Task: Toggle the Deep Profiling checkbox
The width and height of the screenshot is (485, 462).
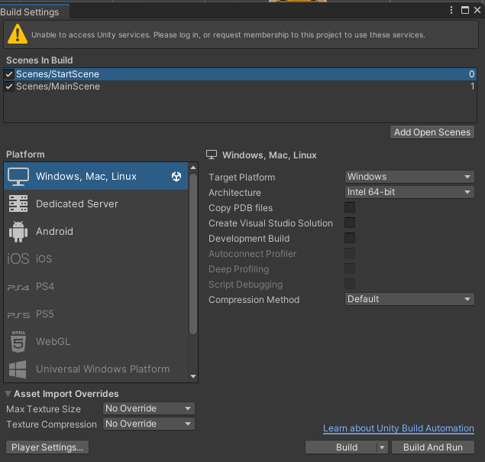Action: pyautogui.click(x=350, y=268)
